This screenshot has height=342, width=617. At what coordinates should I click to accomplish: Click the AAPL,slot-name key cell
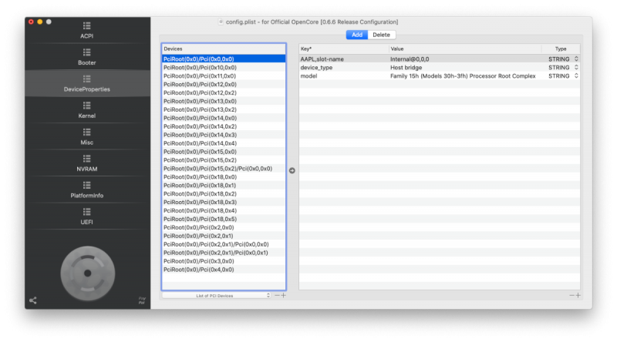click(x=343, y=59)
